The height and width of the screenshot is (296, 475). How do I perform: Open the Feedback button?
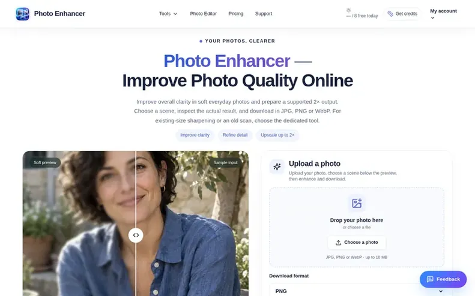(x=443, y=279)
